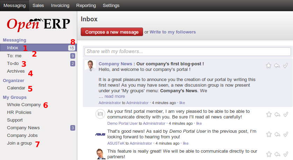Mark the ASUSTeK message as done
Screen dimensions: 293x160
click(x=285, y=134)
